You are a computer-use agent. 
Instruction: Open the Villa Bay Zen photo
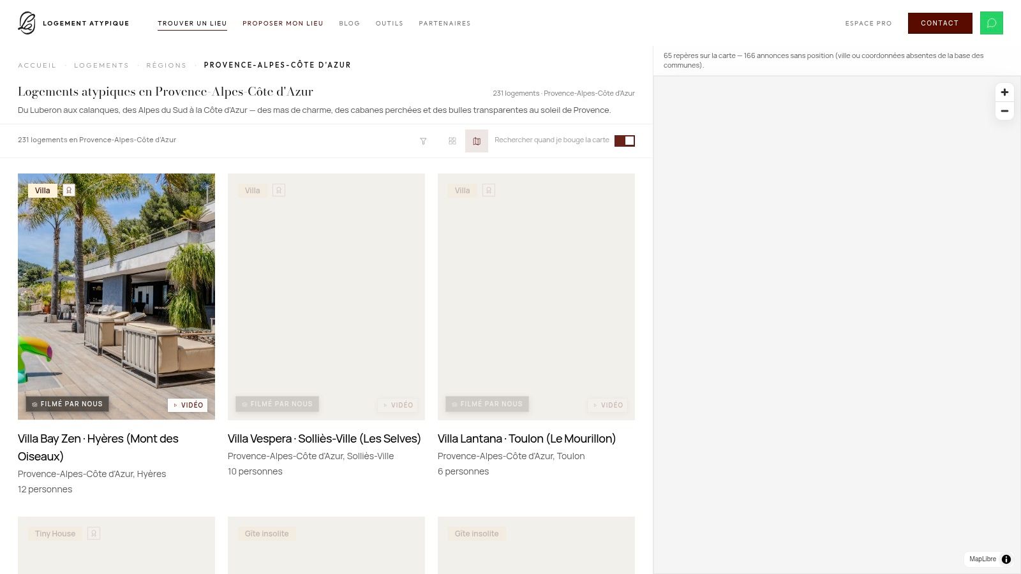[116, 297]
